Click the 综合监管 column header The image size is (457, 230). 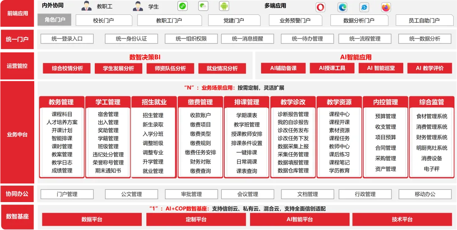click(x=432, y=102)
